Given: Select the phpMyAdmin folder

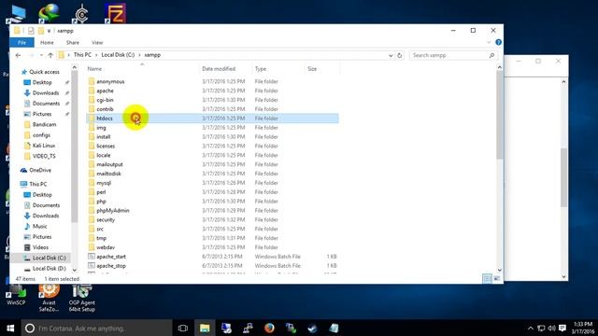Looking at the screenshot, I should pos(113,210).
